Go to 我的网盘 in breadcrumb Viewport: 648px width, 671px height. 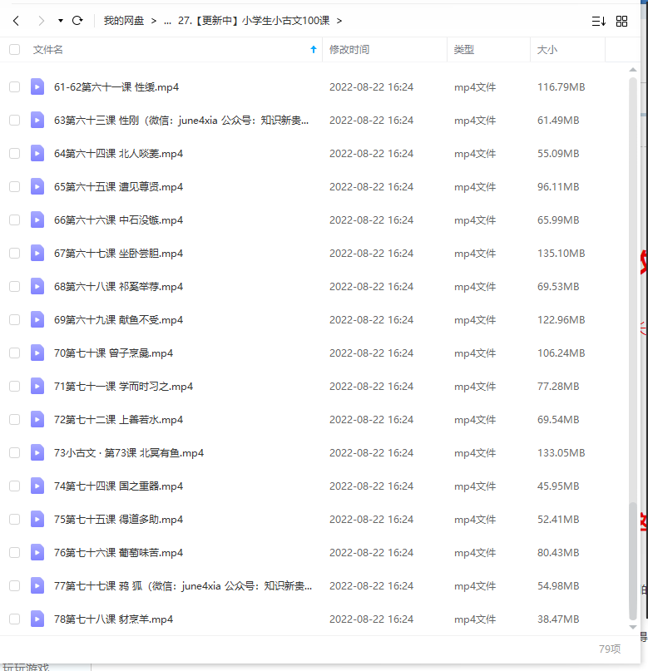[x=124, y=21]
